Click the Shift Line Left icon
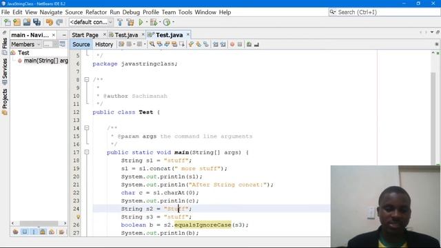Image resolution: width=441 pixels, height=248 pixels. (216, 44)
